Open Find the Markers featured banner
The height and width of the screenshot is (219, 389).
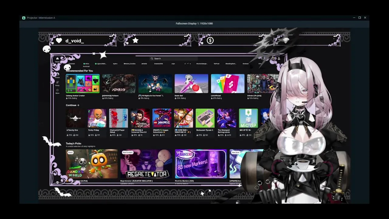(x=201, y=164)
